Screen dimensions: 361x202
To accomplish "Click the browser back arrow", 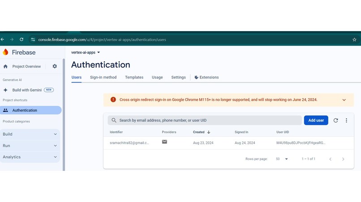I will [x=3, y=39].
